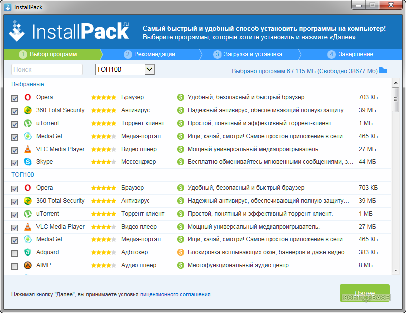Uncheck VLC Media Player in Выбранные section
This screenshot has width=406, height=313.
pos(15,150)
